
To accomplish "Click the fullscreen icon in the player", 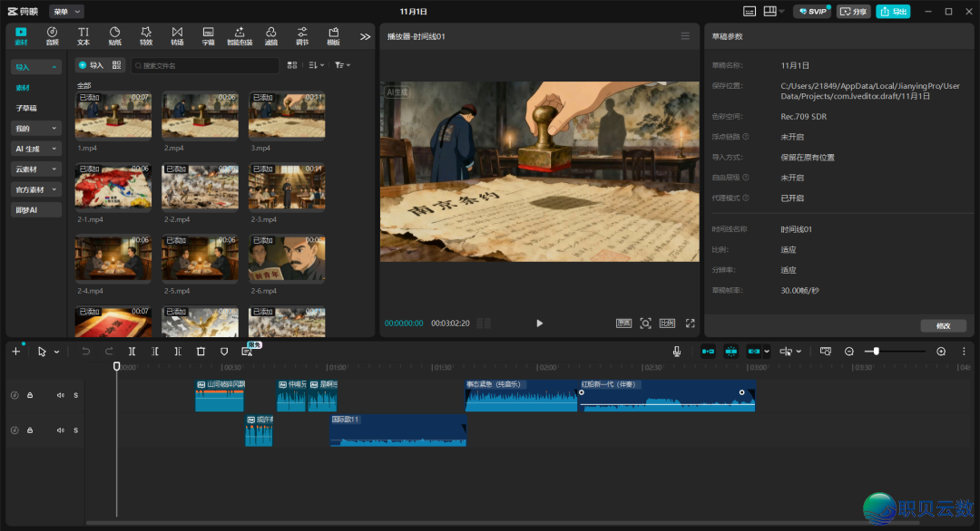I will 690,323.
